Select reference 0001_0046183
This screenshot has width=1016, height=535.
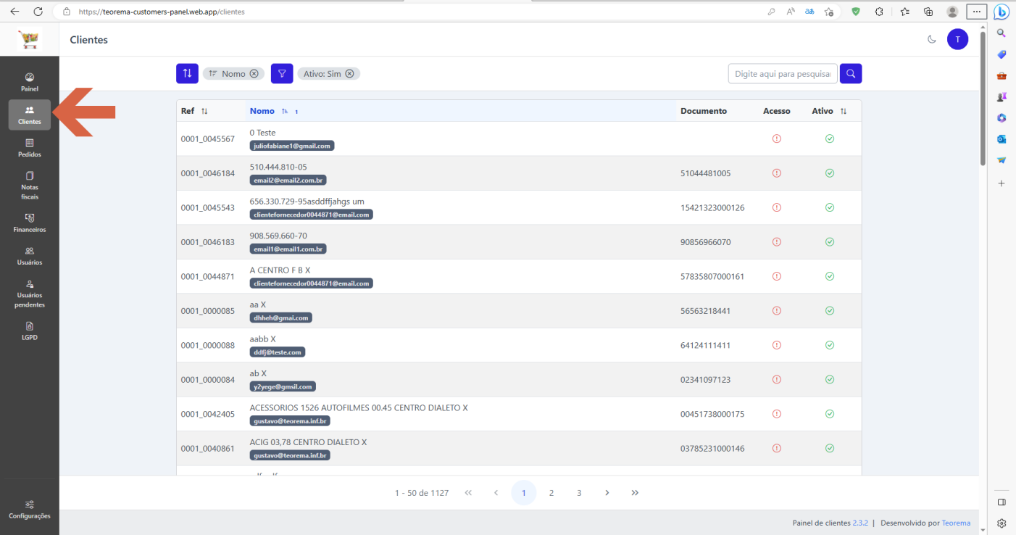coord(208,242)
